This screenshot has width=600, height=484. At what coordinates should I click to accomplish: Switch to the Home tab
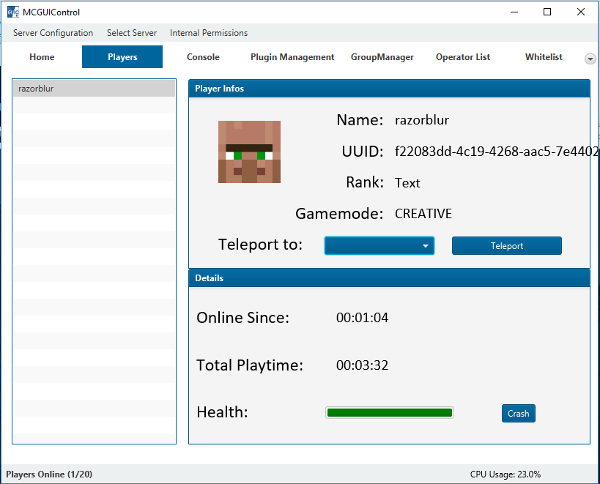pos(42,57)
